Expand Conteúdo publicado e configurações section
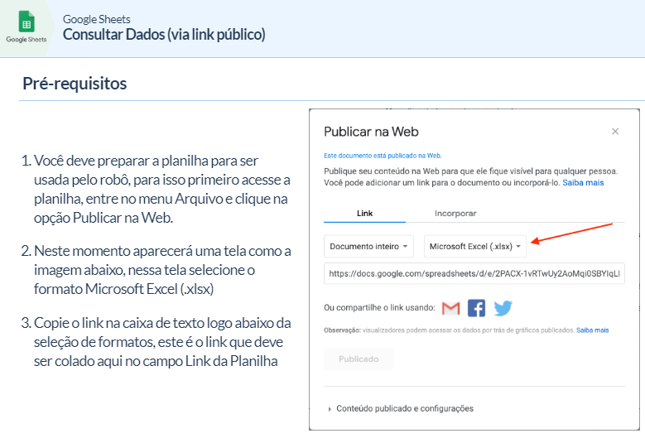 click(x=401, y=408)
